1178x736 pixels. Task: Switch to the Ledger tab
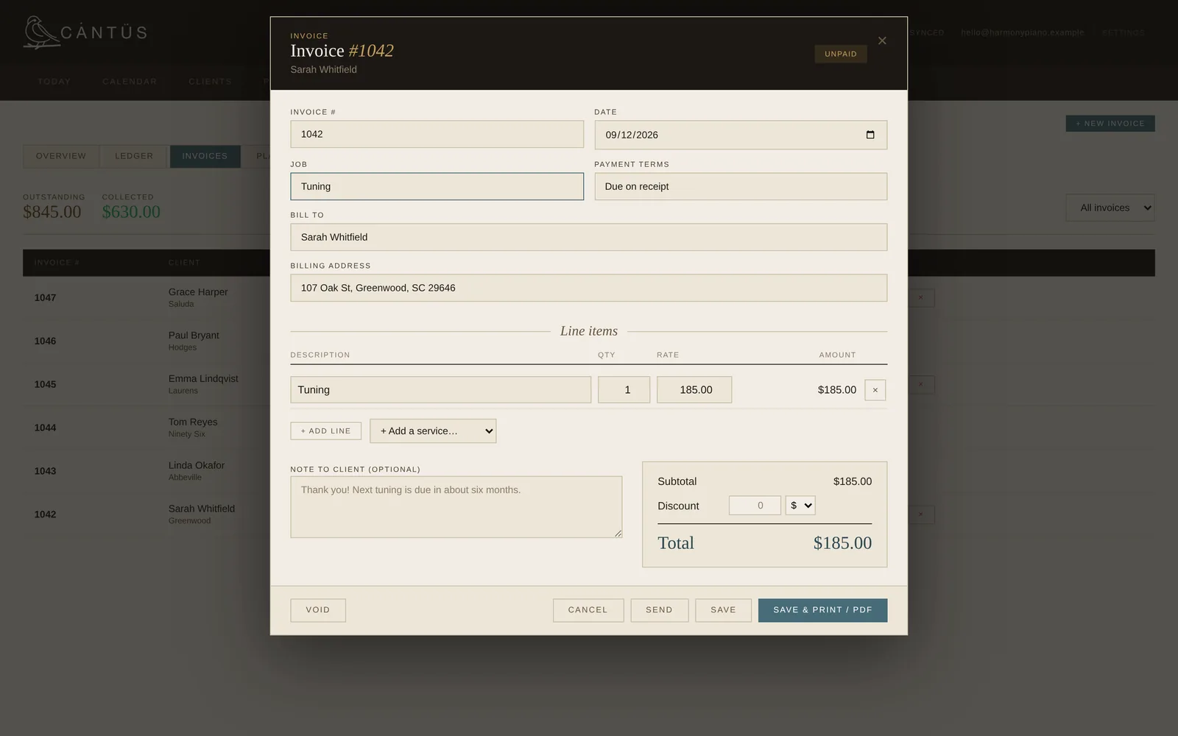[x=134, y=156]
